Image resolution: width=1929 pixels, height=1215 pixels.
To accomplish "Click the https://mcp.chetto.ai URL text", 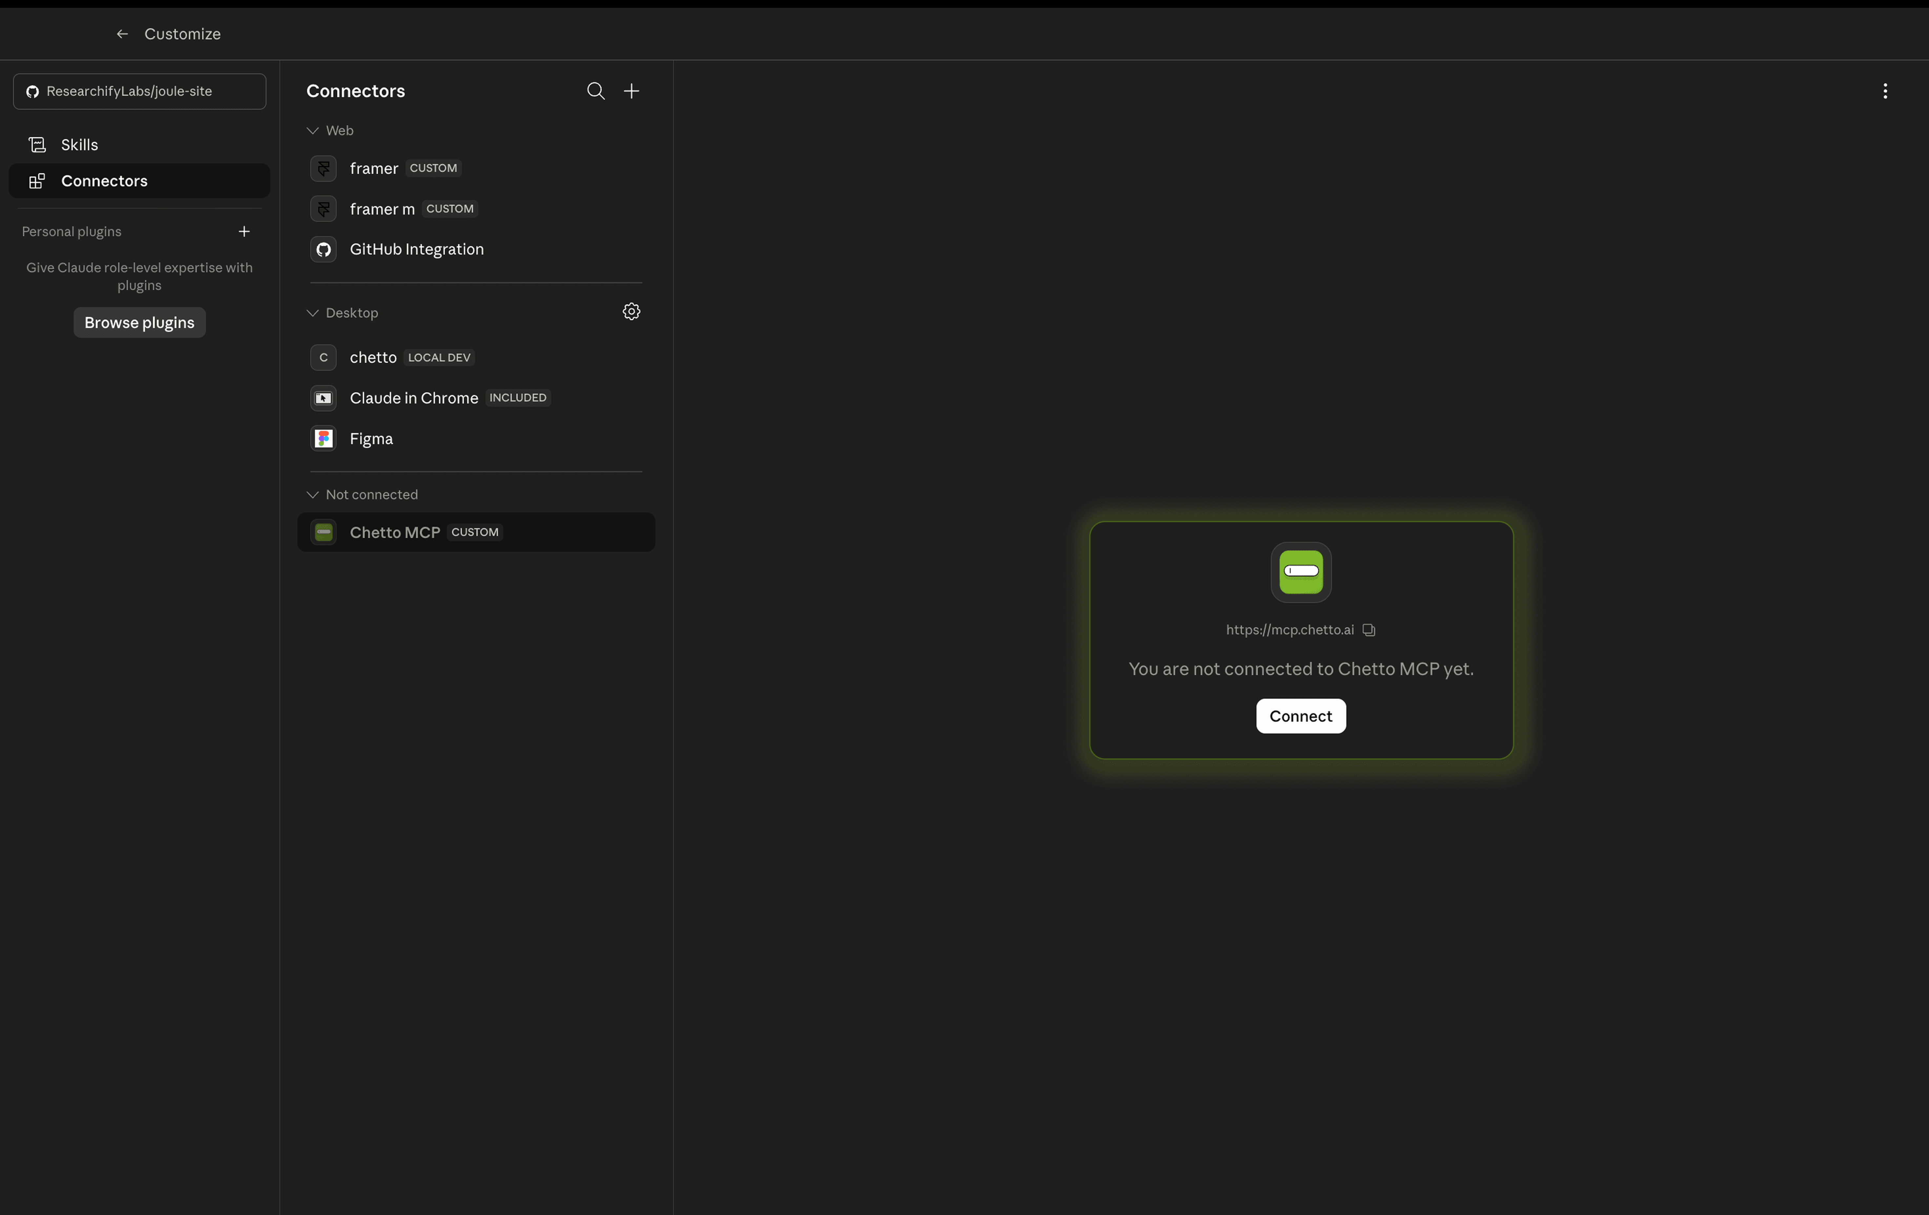I will (1290, 630).
